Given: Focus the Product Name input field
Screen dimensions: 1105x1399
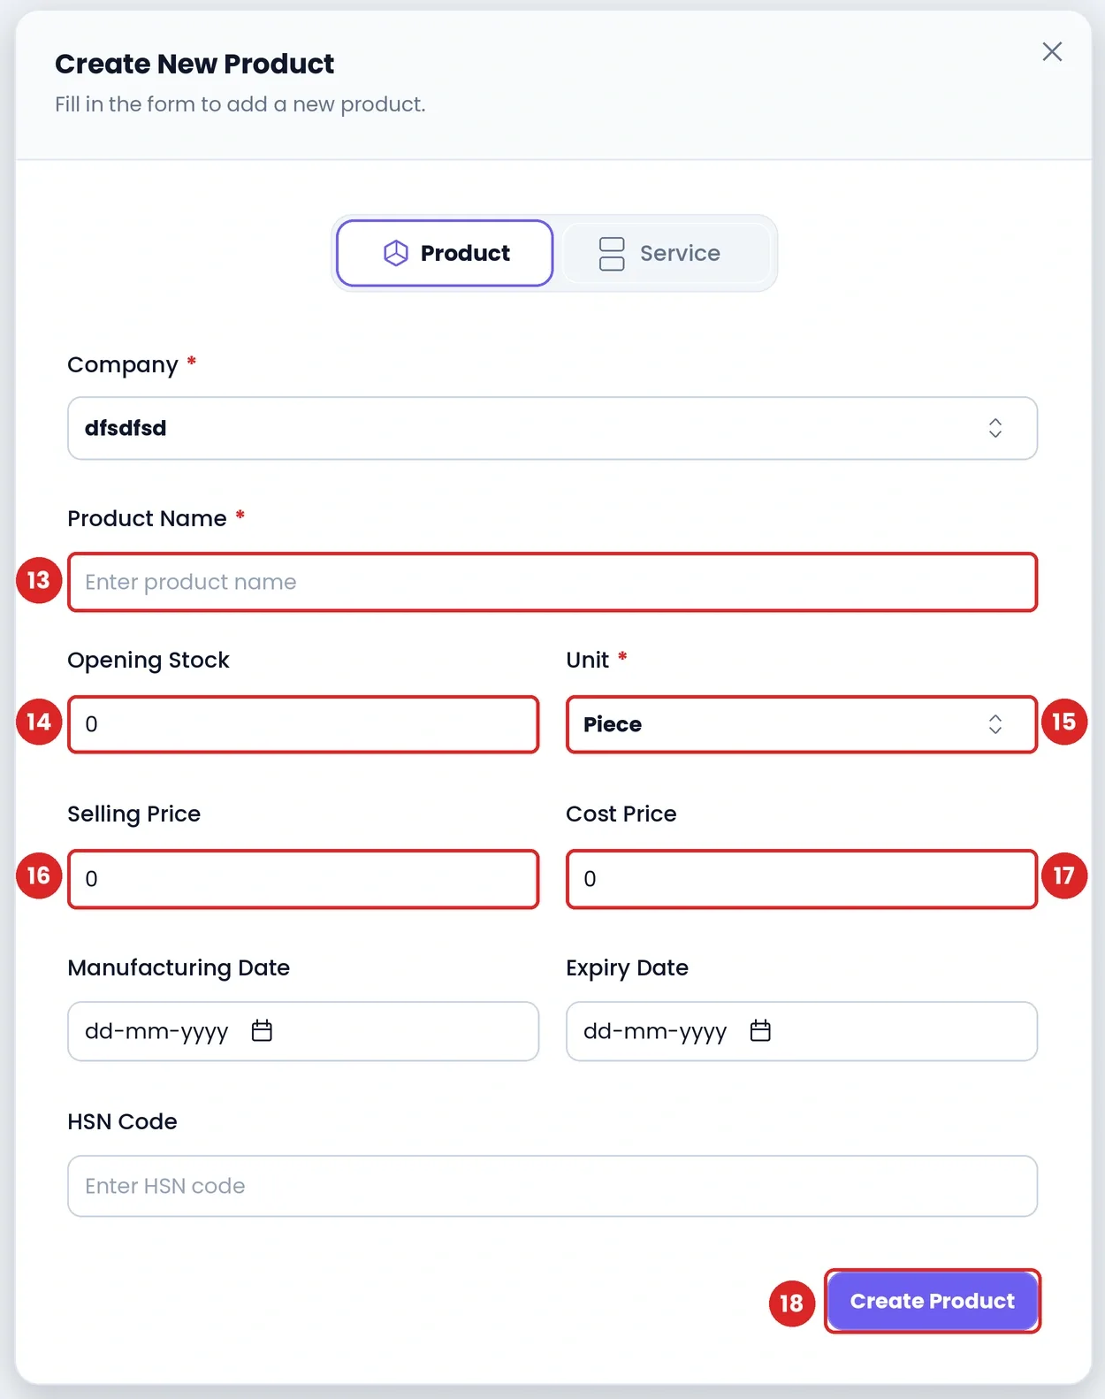Looking at the screenshot, I should point(552,582).
